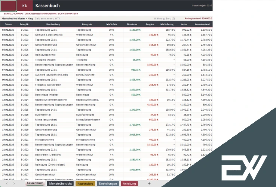
Task: Select income value 500,00 € Bareinlage
Action: point(136,95)
